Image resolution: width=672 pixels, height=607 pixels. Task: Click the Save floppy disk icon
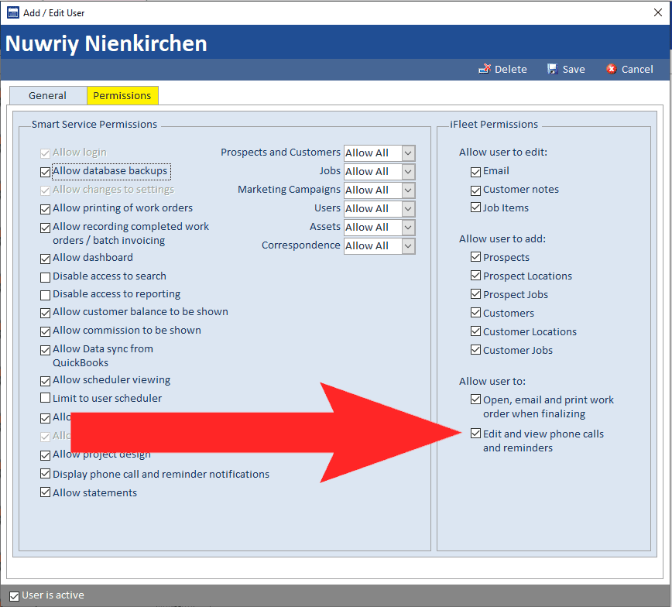[553, 69]
